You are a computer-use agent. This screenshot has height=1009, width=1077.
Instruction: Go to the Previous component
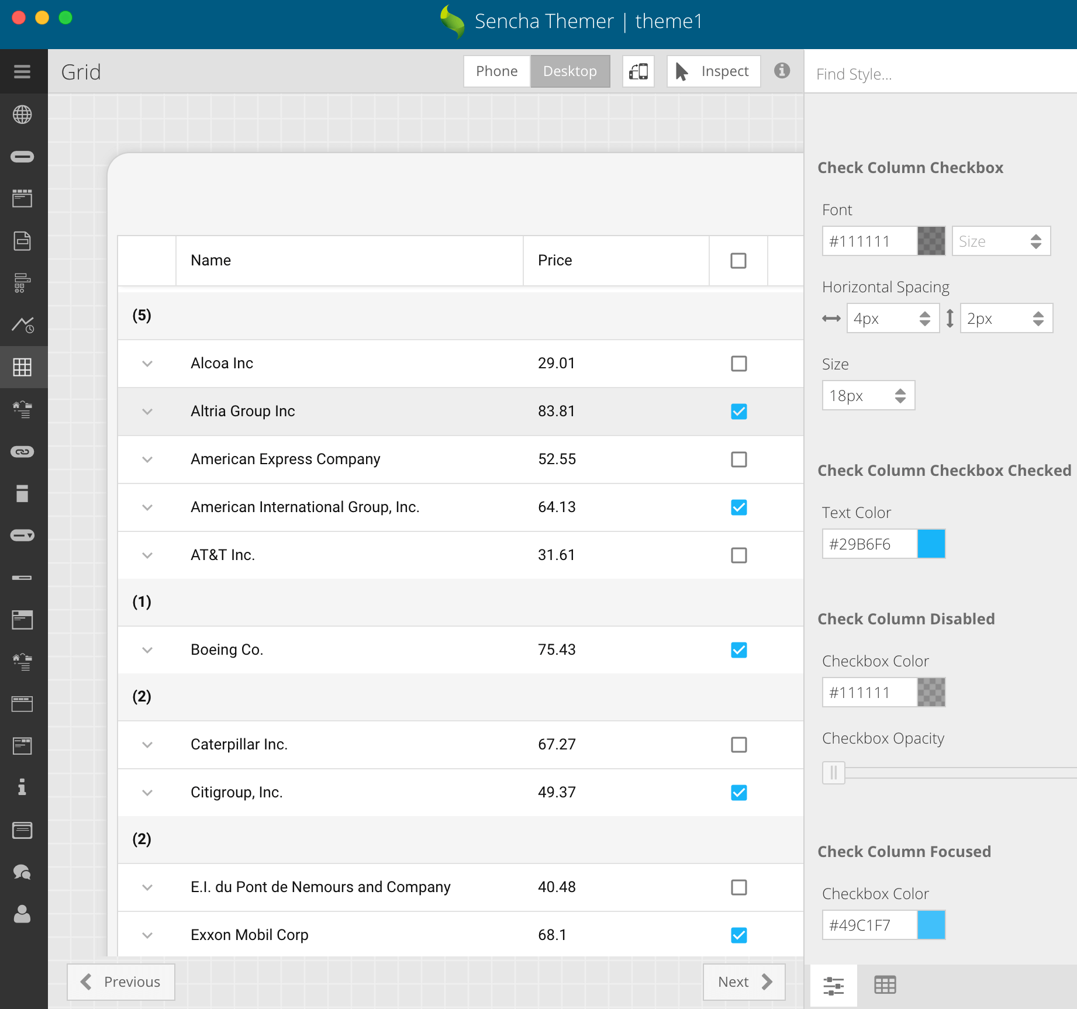120,982
